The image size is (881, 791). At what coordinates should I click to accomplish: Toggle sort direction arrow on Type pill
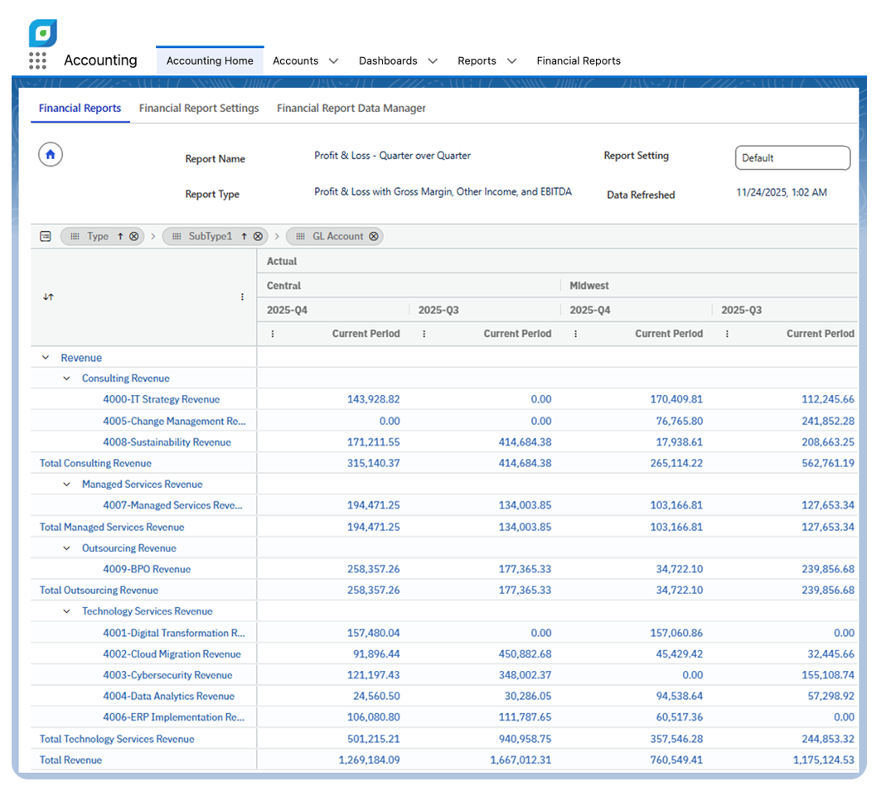120,236
